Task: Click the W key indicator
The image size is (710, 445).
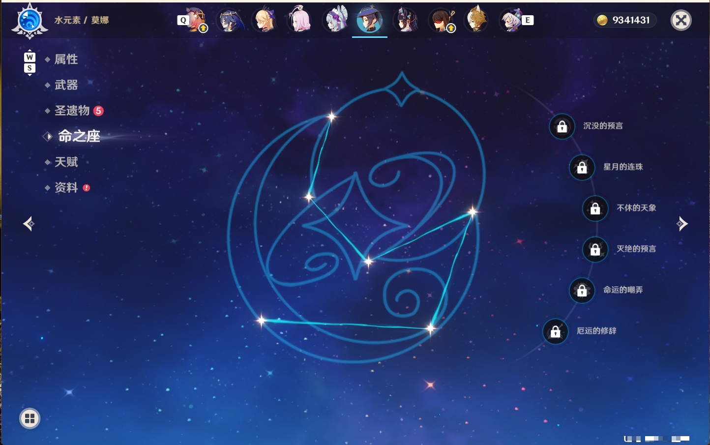Action: pyautogui.click(x=30, y=57)
